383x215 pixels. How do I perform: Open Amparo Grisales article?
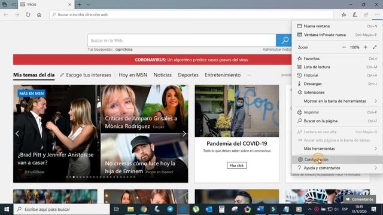click(x=145, y=109)
